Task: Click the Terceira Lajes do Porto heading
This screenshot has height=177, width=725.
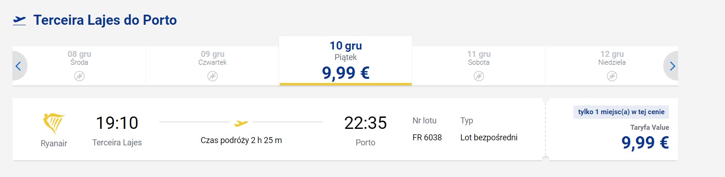Action: pyautogui.click(x=105, y=20)
